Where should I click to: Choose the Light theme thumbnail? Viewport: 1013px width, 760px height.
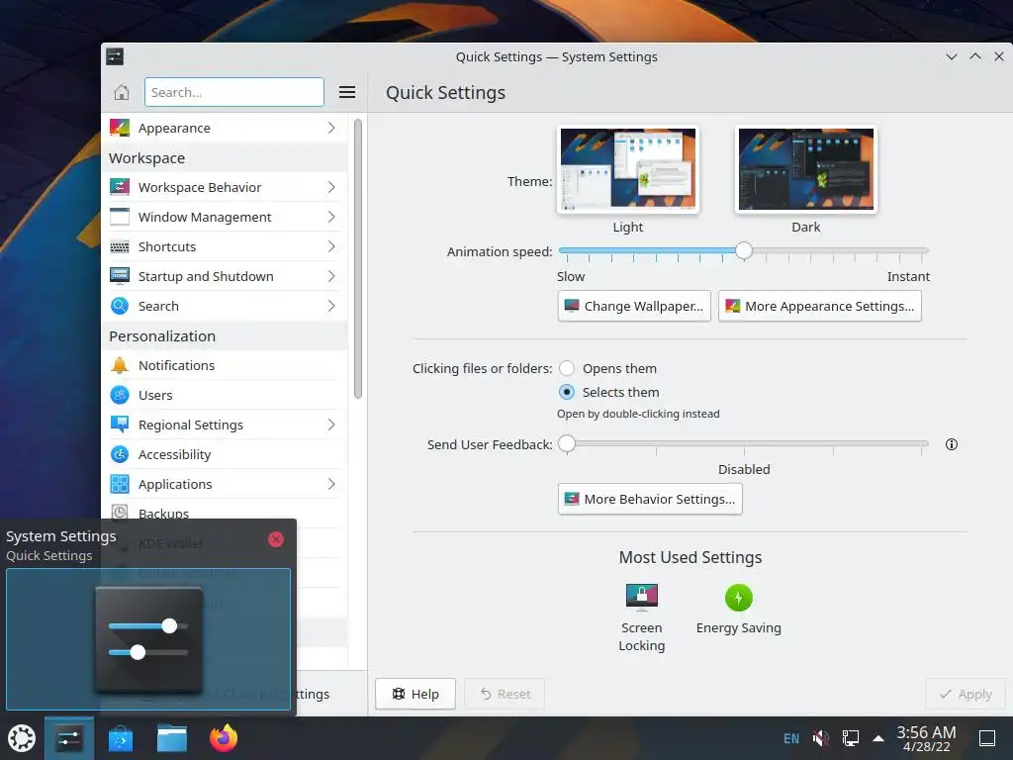[x=628, y=168]
